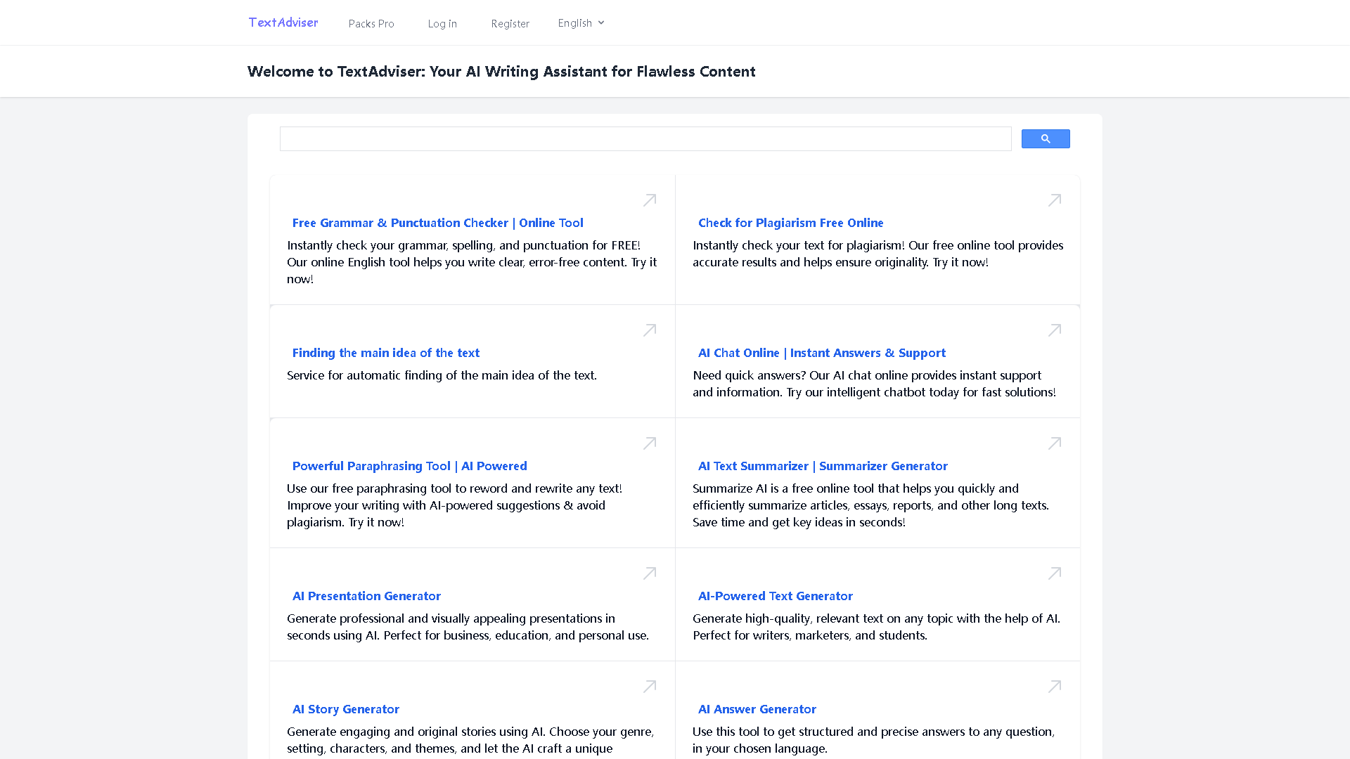The width and height of the screenshot is (1350, 759).
Task: Open Check for Plagiarism Free Online
Action: click(790, 223)
